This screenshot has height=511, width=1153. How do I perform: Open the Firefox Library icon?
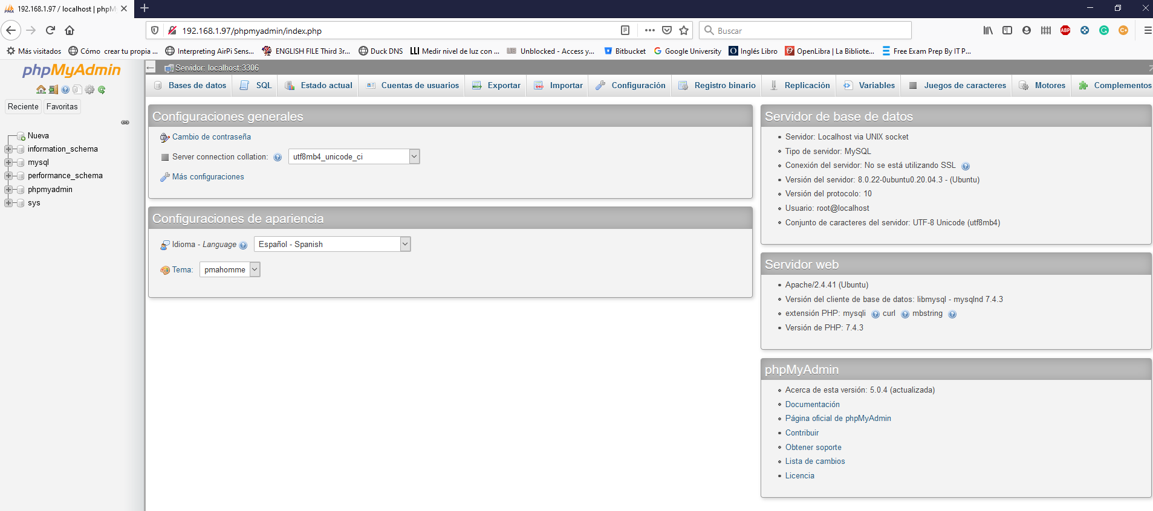pyautogui.click(x=988, y=30)
